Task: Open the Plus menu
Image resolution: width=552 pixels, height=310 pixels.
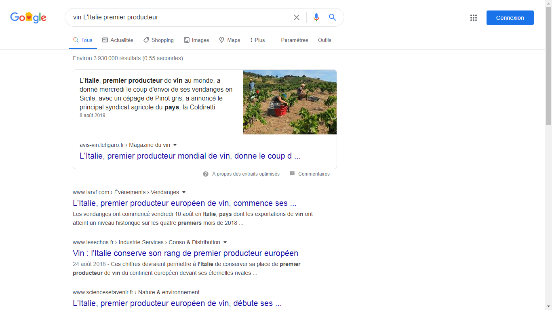Action: (x=257, y=40)
